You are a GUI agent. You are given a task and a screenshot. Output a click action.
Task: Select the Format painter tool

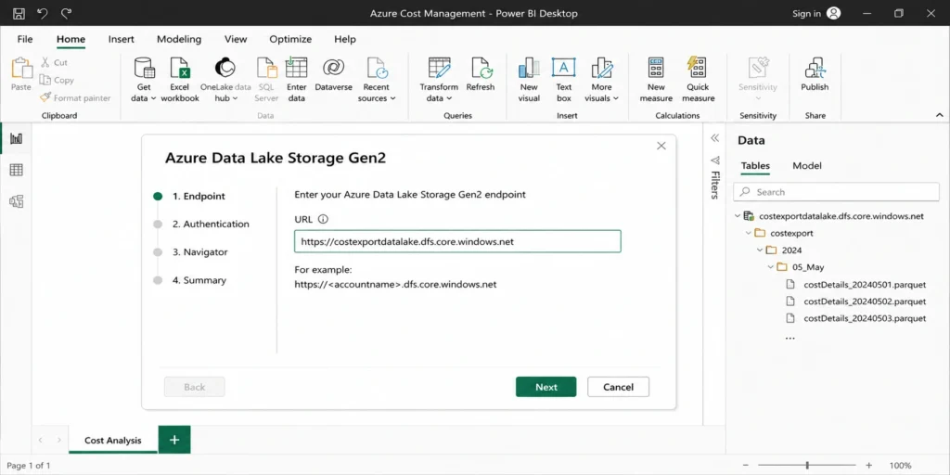[x=76, y=97]
